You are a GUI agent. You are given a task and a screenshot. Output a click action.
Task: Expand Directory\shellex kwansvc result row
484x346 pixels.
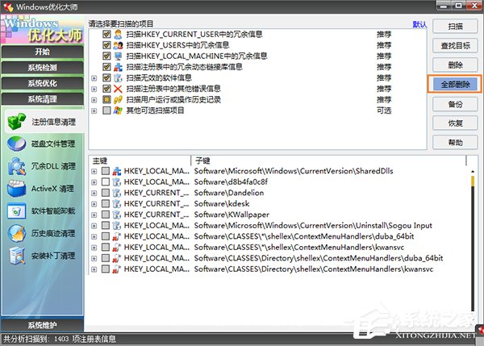point(94,269)
